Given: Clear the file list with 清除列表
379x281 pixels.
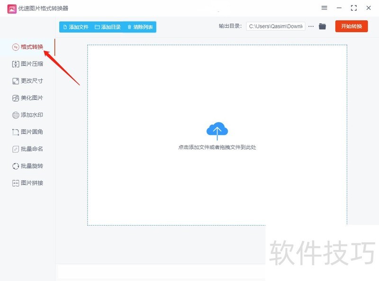Looking at the screenshot, I should pos(142,27).
